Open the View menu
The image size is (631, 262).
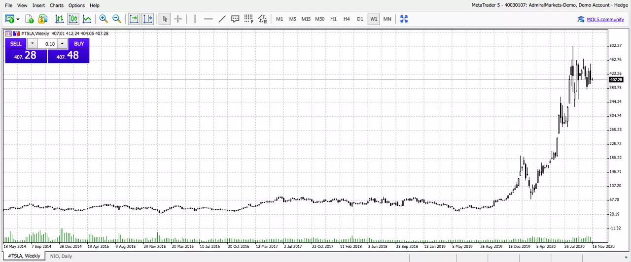pyautogui.click(x=22, y=5)
